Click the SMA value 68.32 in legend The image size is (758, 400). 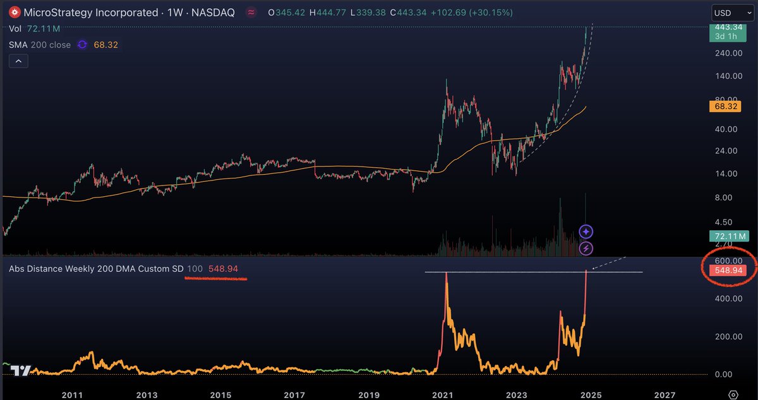[105, 45]
